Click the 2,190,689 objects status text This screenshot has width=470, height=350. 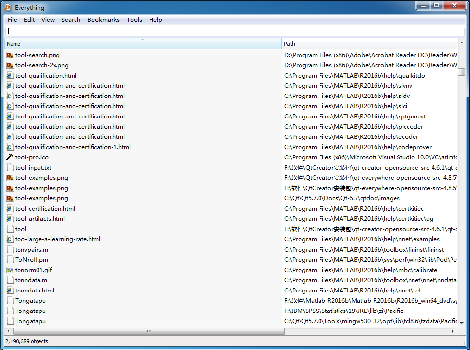click(27, 341)
